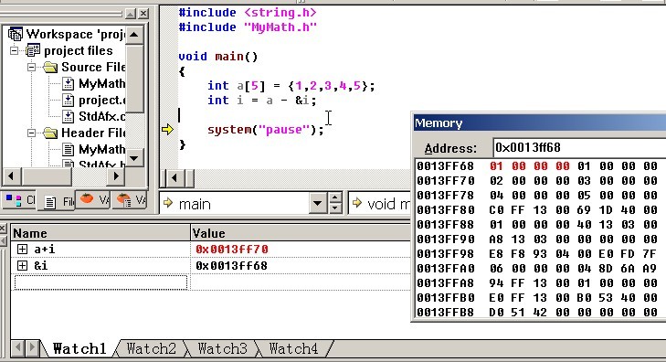Select the Source Files folder icon
666x362 pixels.
point(50,67)
